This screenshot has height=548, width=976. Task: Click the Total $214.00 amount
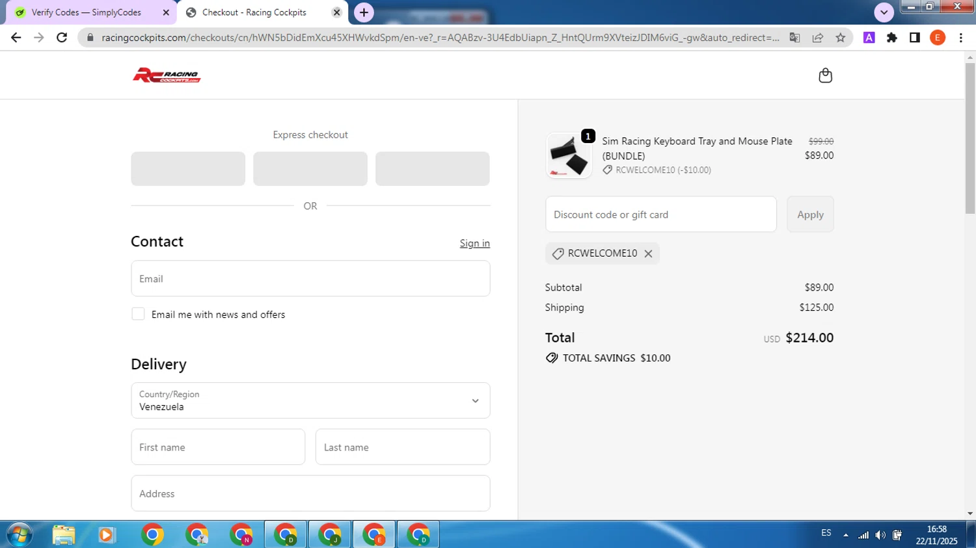pos(809,337)
